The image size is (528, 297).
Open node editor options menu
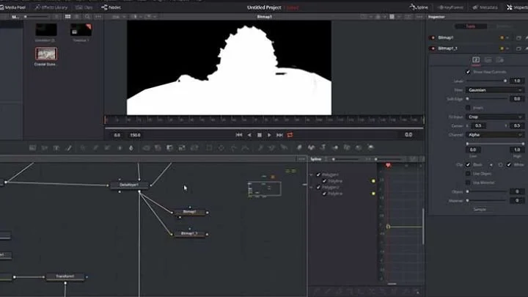pos(301,159)
